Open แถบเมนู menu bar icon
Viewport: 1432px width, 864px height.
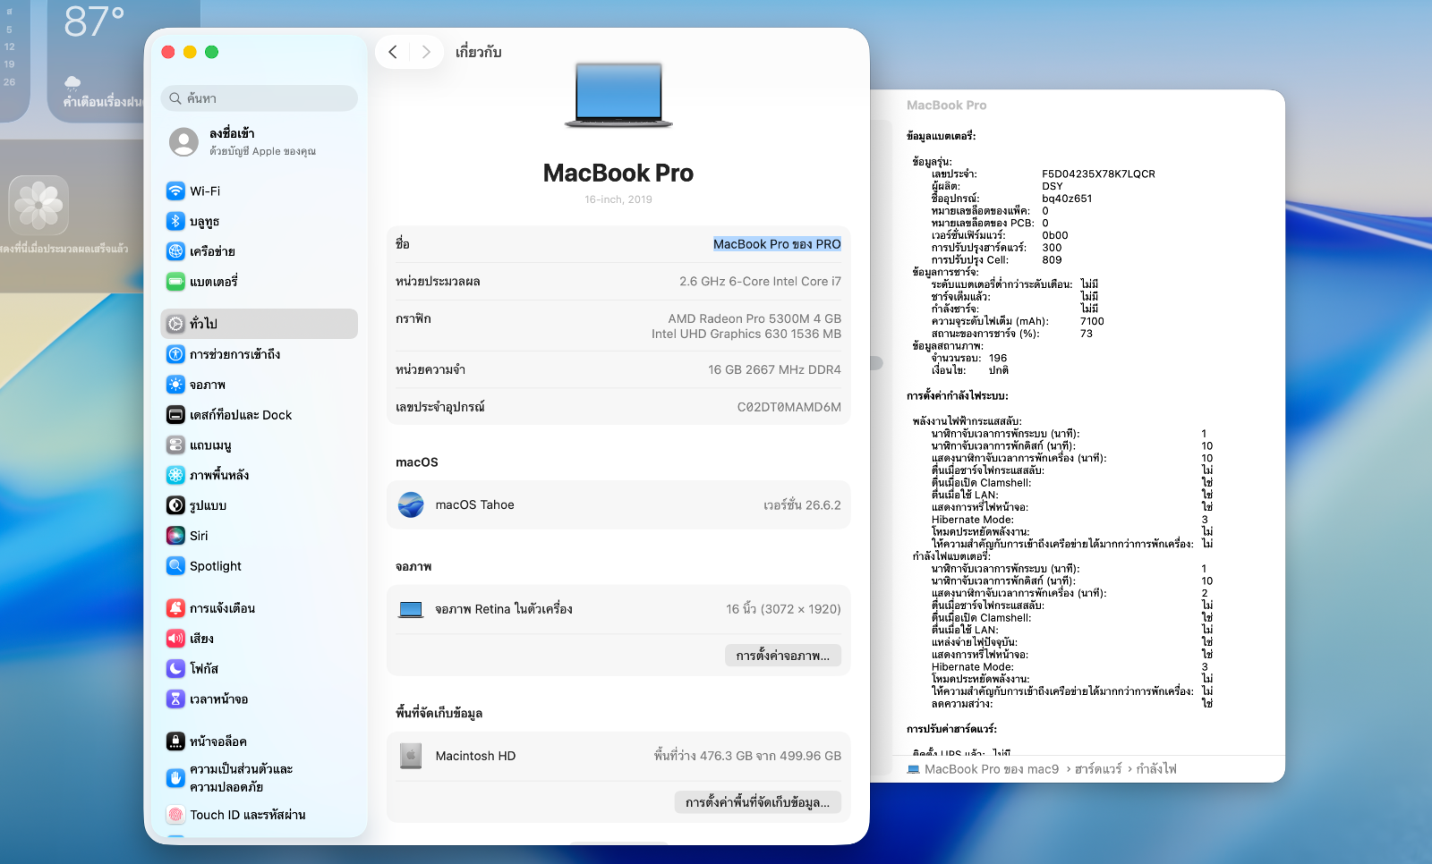[175, 445]
